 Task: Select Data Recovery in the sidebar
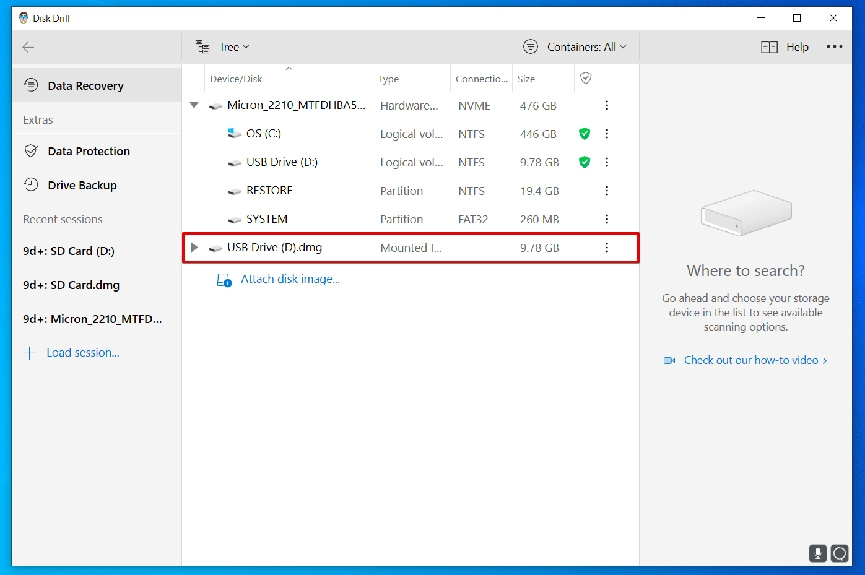click(97, 85)
